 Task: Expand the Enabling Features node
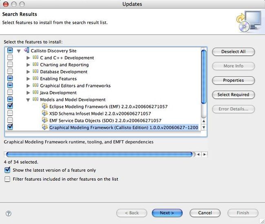[28, 78]
